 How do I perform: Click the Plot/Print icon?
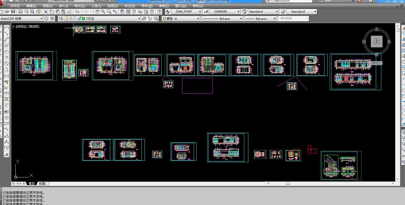click(x=21, y=12)
